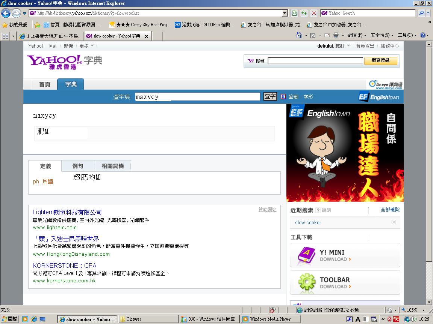
Task: Click the EF Englishtown logo in blue bar
Action: coord(378,97)
